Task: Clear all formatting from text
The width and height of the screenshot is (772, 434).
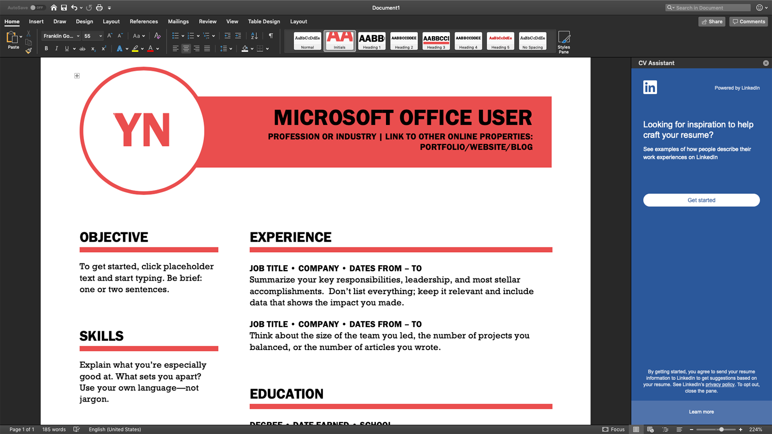Action: (x=157, y=36)
